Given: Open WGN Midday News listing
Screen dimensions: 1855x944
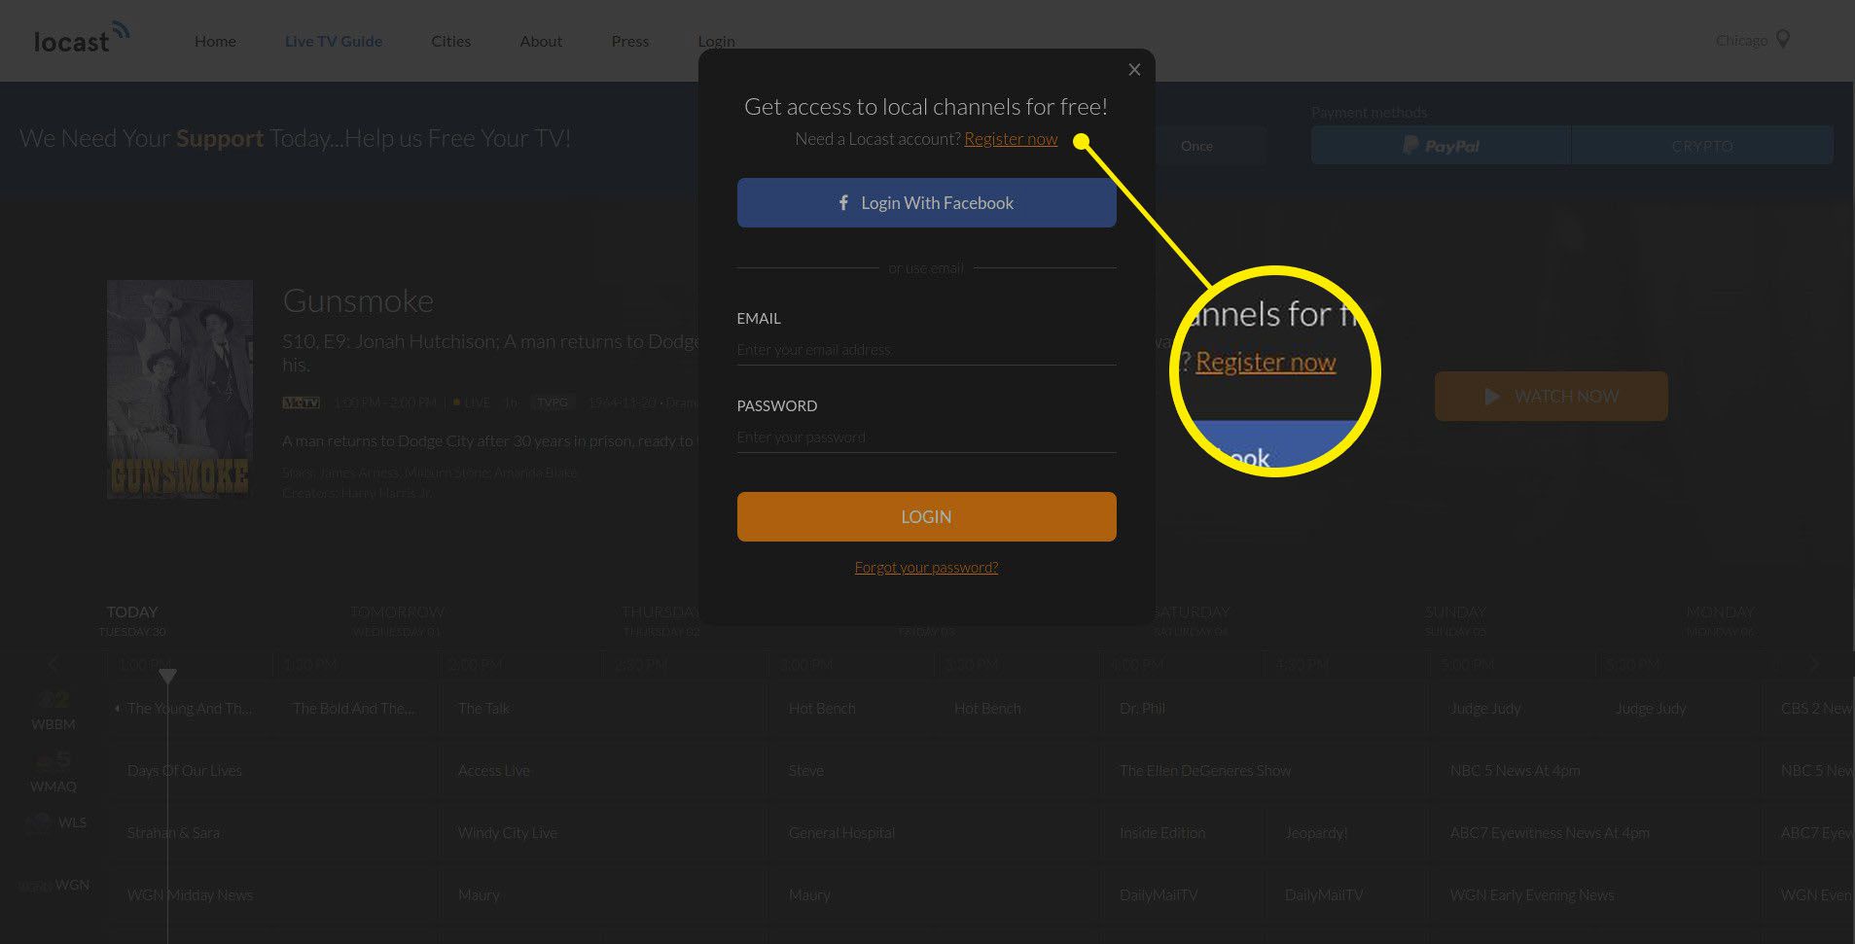Looking at the screenshot, I should 190,895.
